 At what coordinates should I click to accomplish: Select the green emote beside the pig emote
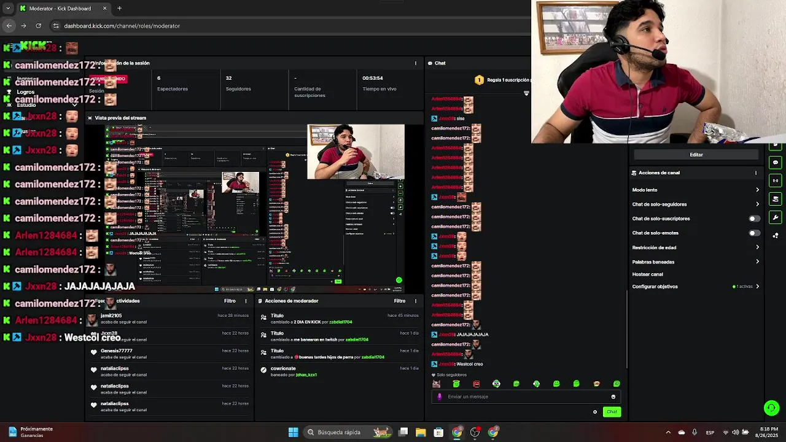456,384
